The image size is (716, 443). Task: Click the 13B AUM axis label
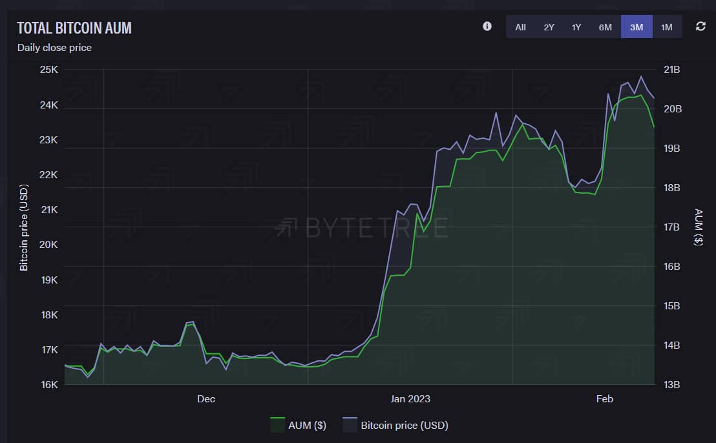(x=671, y=385)
